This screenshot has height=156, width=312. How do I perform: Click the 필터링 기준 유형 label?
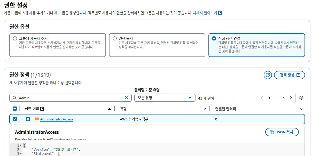[x=147, y=90]
